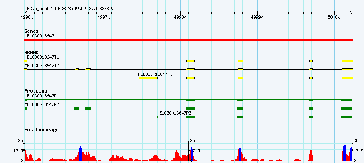364x163 pixels.
Task: Click the scaffold coordinates label CM3.5_scaffold00020:4995970..5000226
Action: pos(69,9)
